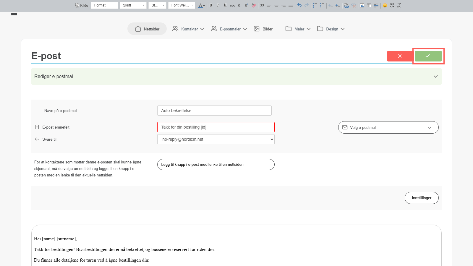Image resolution: width=473 pixels, height=266 pixels.
Task: Open the Svare til email dropdown
Action: 216,139
